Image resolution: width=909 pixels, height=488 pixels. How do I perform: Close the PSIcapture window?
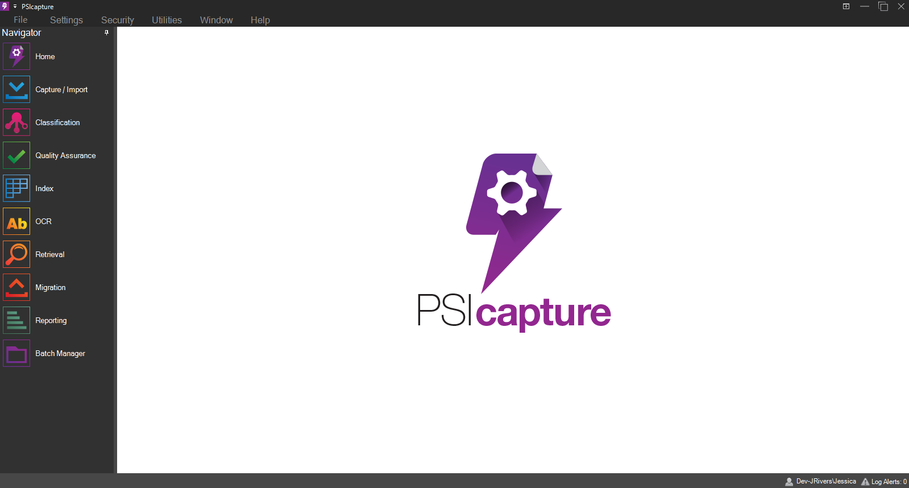(901, 6)
